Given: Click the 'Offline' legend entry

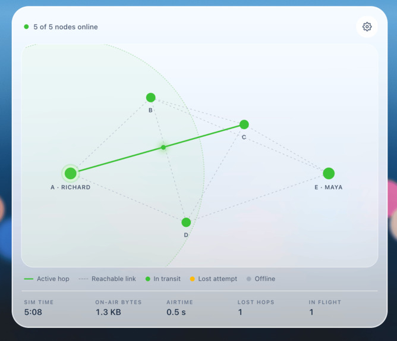Looking at the screenshot, I should (261, 279).
